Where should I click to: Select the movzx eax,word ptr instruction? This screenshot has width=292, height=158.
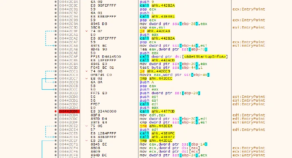pos(175,75)
